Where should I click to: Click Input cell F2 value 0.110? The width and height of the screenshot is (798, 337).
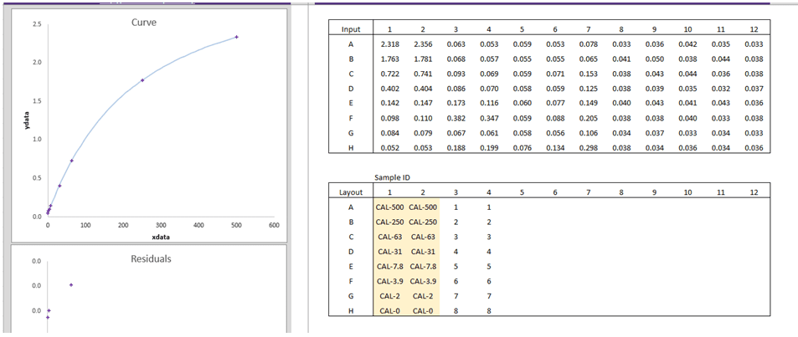pos(423,119)
